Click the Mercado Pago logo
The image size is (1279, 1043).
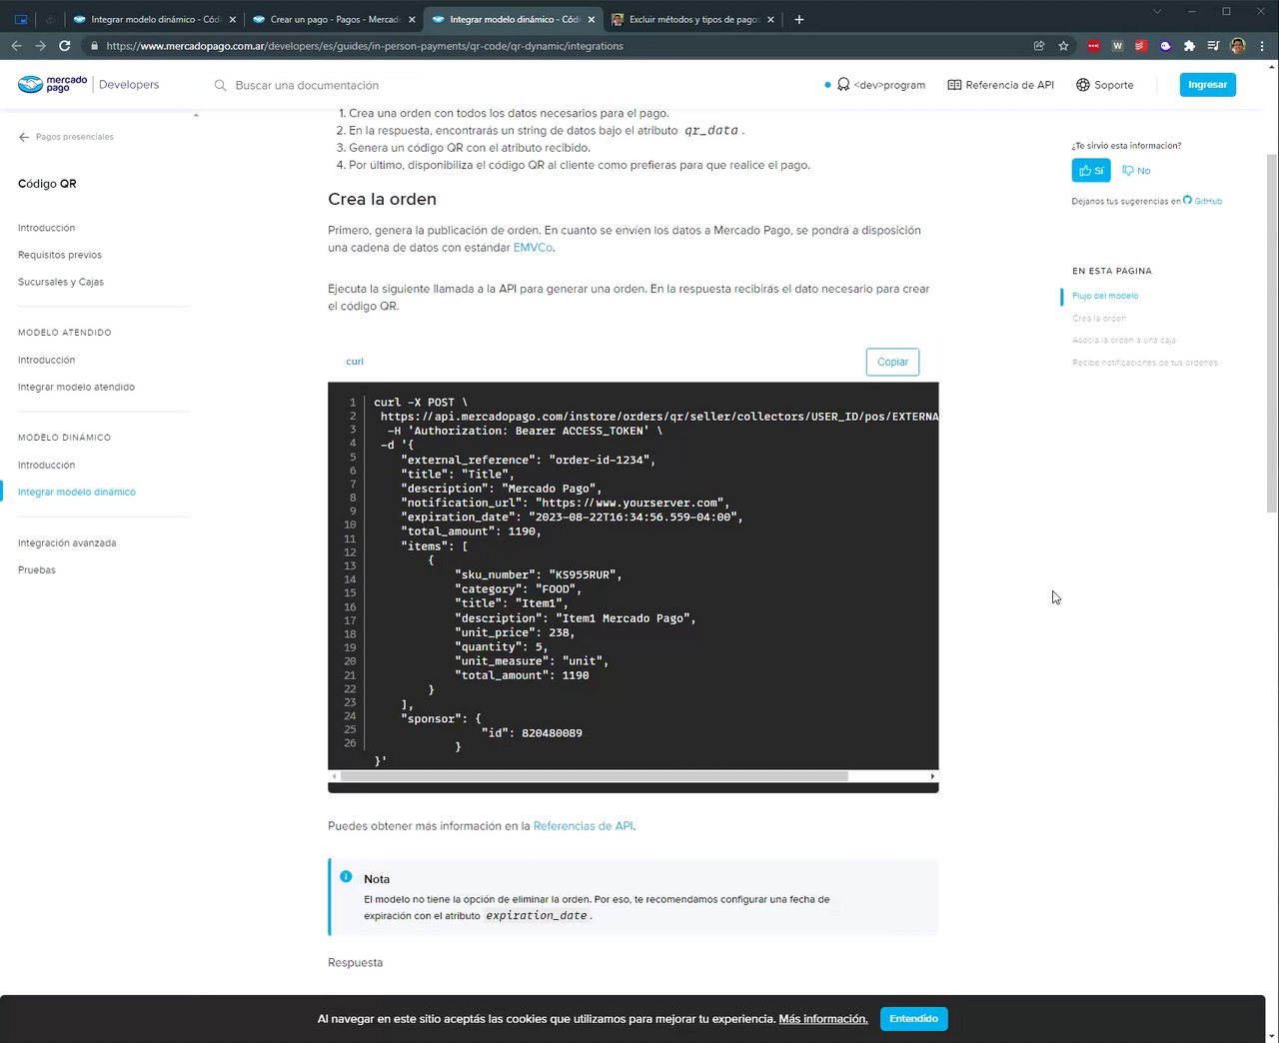click(x=53, y=85)
